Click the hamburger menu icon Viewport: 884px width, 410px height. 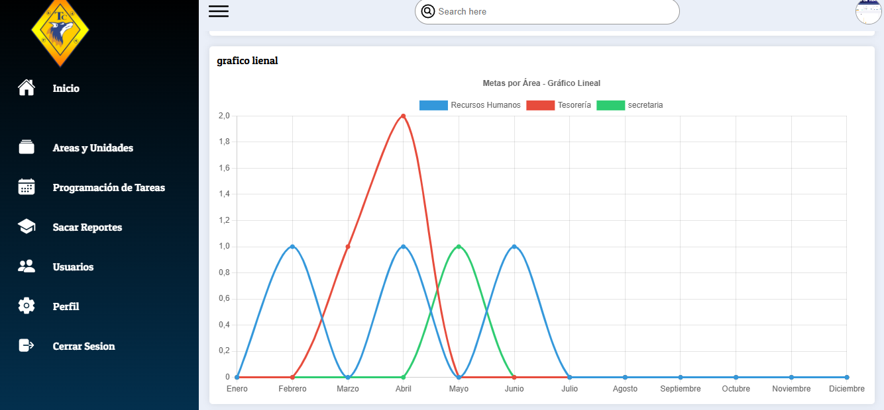pos(218,11)
